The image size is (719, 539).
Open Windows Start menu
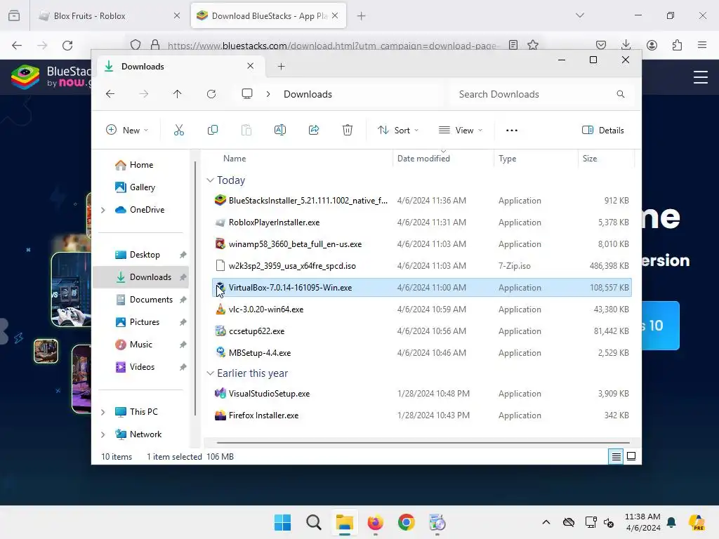[x=282, y=522]
